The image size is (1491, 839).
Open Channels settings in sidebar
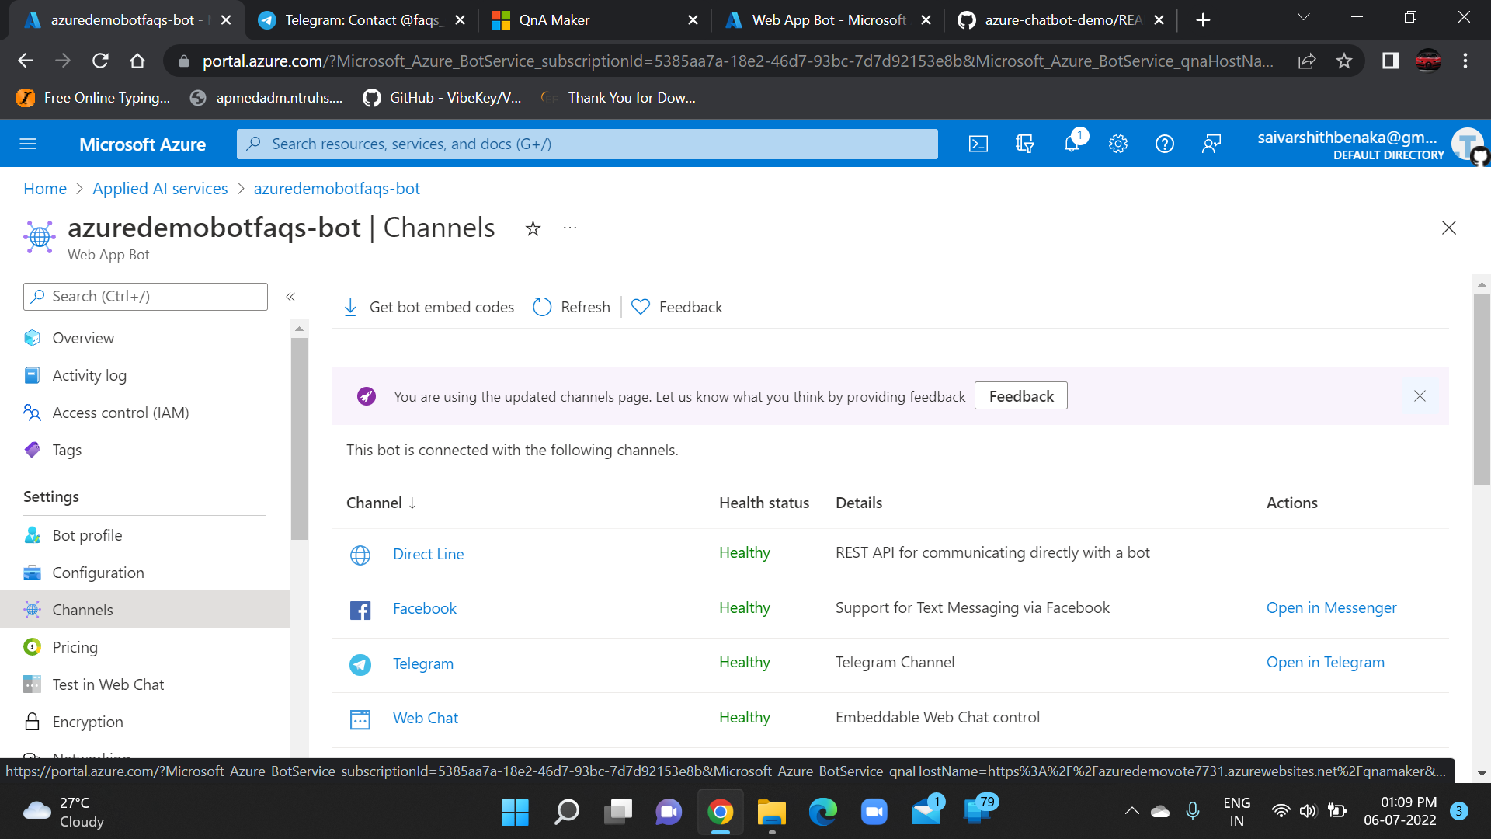tap(82, 609)
